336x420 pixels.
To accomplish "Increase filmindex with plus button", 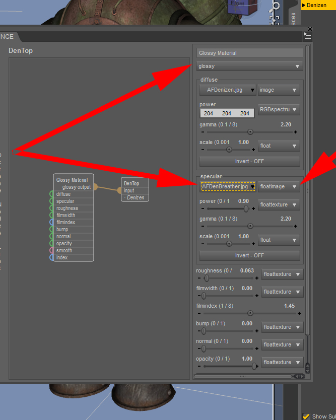I will pyautogui.click(x=299, y=313).
